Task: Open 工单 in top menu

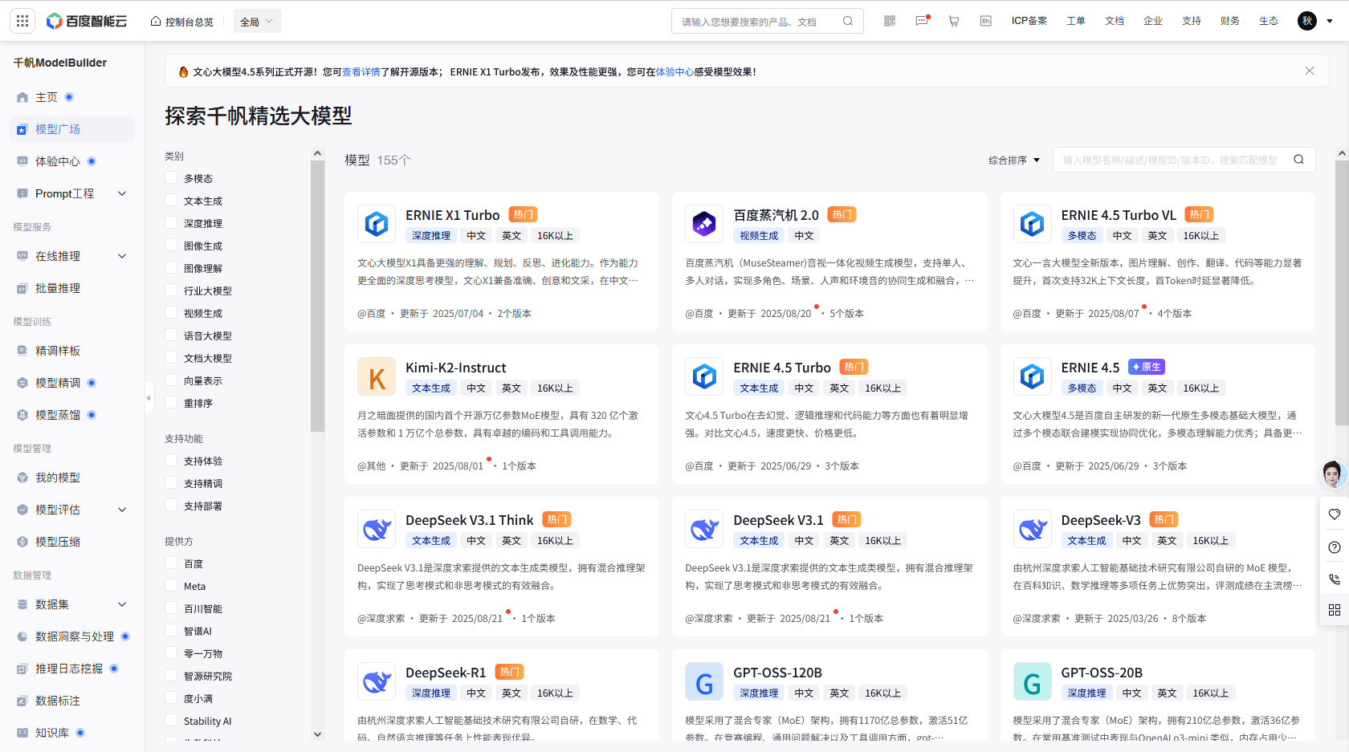Action: tap(1076, 21)
